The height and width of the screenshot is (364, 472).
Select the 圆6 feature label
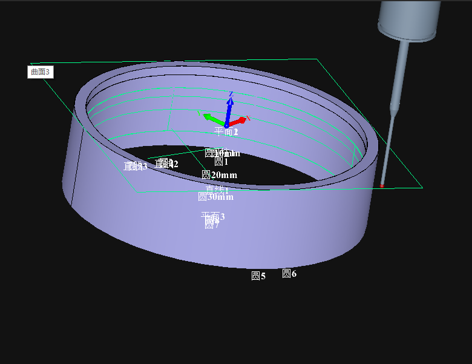tap(289, 274)
